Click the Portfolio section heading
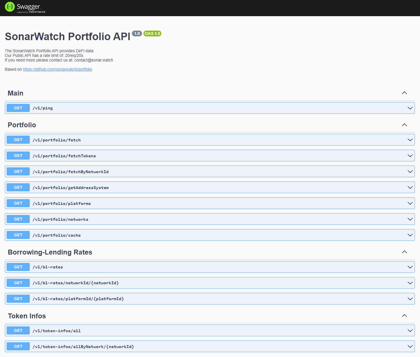The width and height of the screenshot is (420, 357). [x=22, y=125]
